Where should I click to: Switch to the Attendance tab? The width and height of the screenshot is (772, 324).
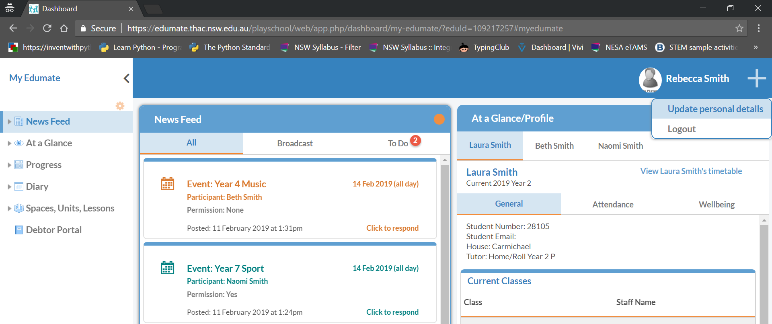pyautogui.click(x=613, y=205)
